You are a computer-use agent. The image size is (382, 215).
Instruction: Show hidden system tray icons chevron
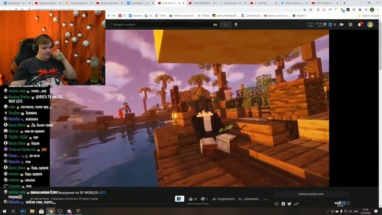click(328, 211)
